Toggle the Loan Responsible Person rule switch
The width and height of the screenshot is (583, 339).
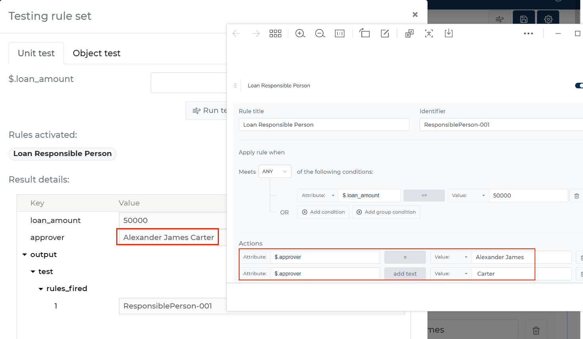(579, 86)
